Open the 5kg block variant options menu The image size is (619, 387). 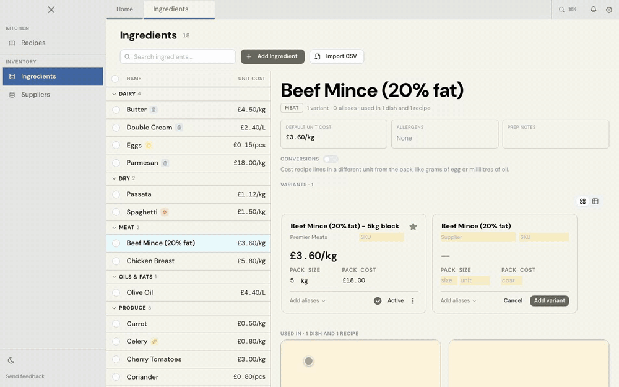coord(413,301)
